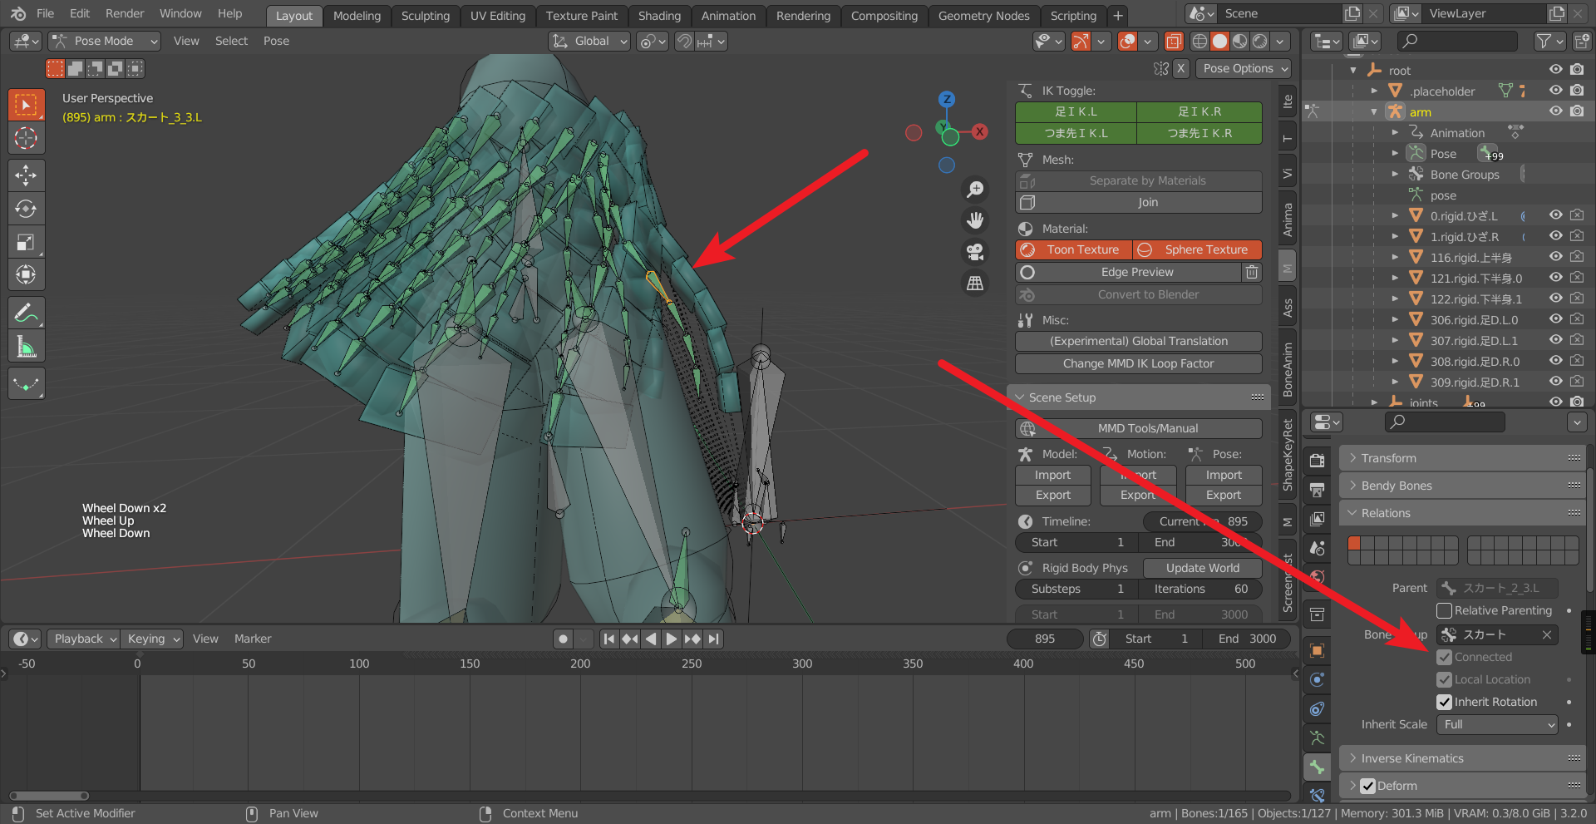Select the Annotate pencil tool
This screenshot has height=824, width=1596.
coord(26,313)
